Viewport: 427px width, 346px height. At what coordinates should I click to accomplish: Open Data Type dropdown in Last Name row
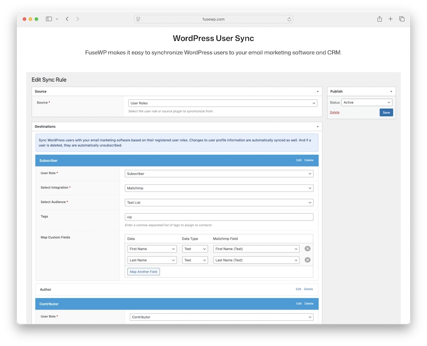[x=195, y=260]
